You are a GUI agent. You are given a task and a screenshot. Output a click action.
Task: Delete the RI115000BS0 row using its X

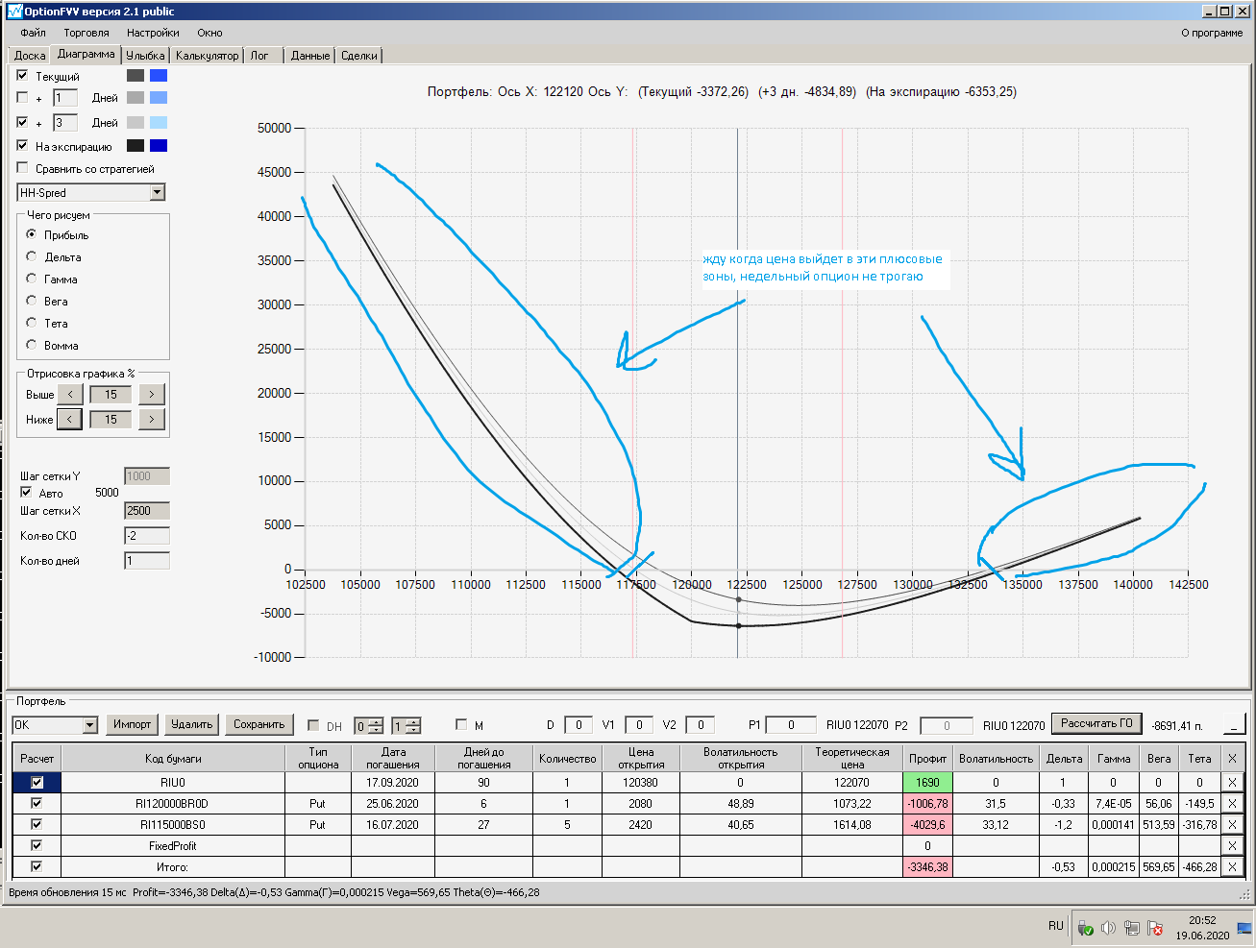[1232, 824]
